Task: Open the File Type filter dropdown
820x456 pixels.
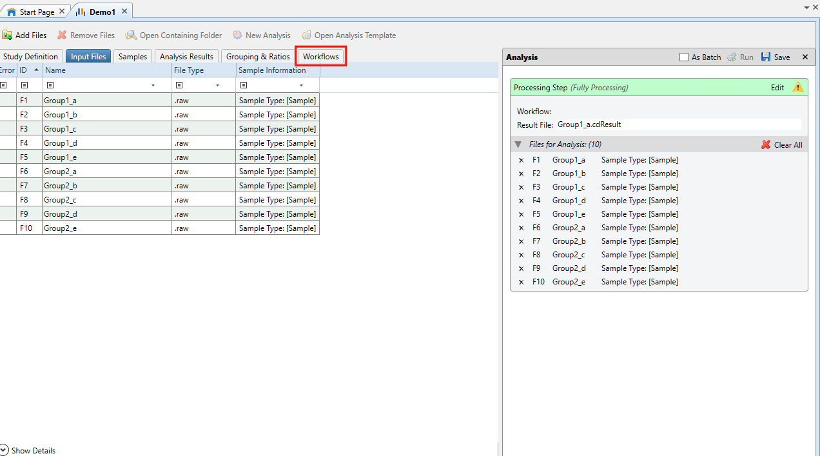Action: [x=217, y=85]
